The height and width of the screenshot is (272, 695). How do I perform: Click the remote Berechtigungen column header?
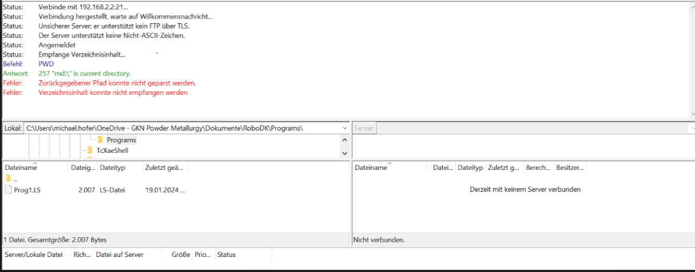(x=538, y=168)
